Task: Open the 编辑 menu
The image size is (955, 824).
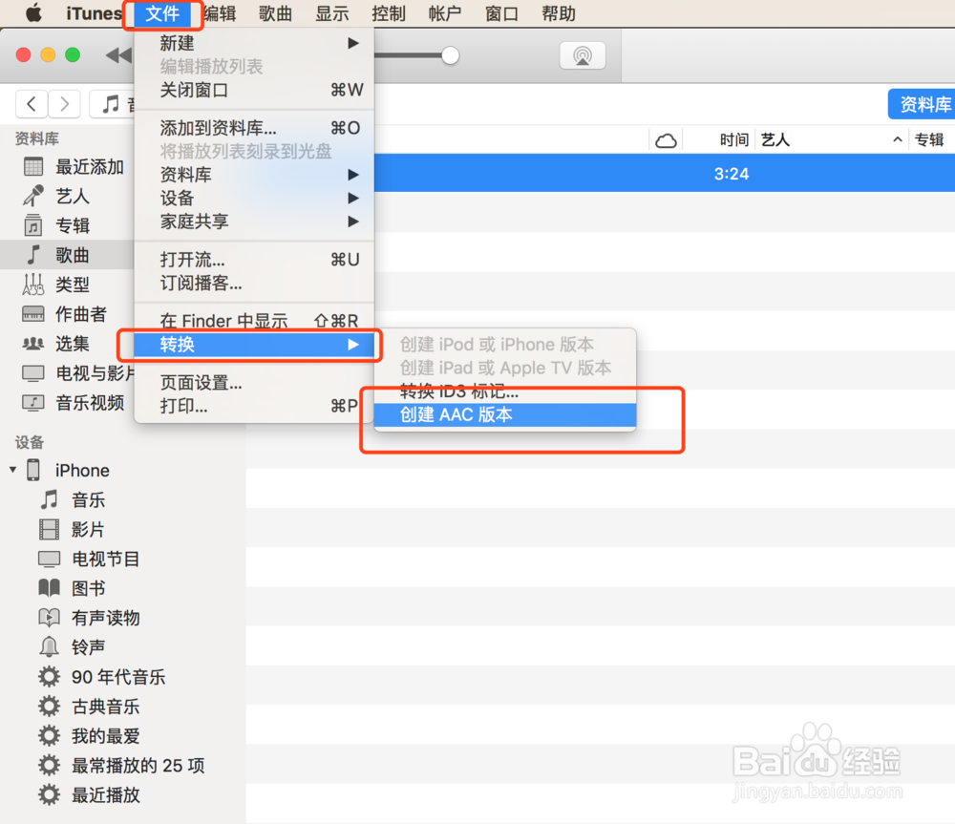Action: [220, 13]
